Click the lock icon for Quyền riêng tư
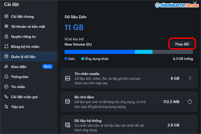The height and width of the screenshot is (134, 201). pyautogui.click(x=6, y=37)
